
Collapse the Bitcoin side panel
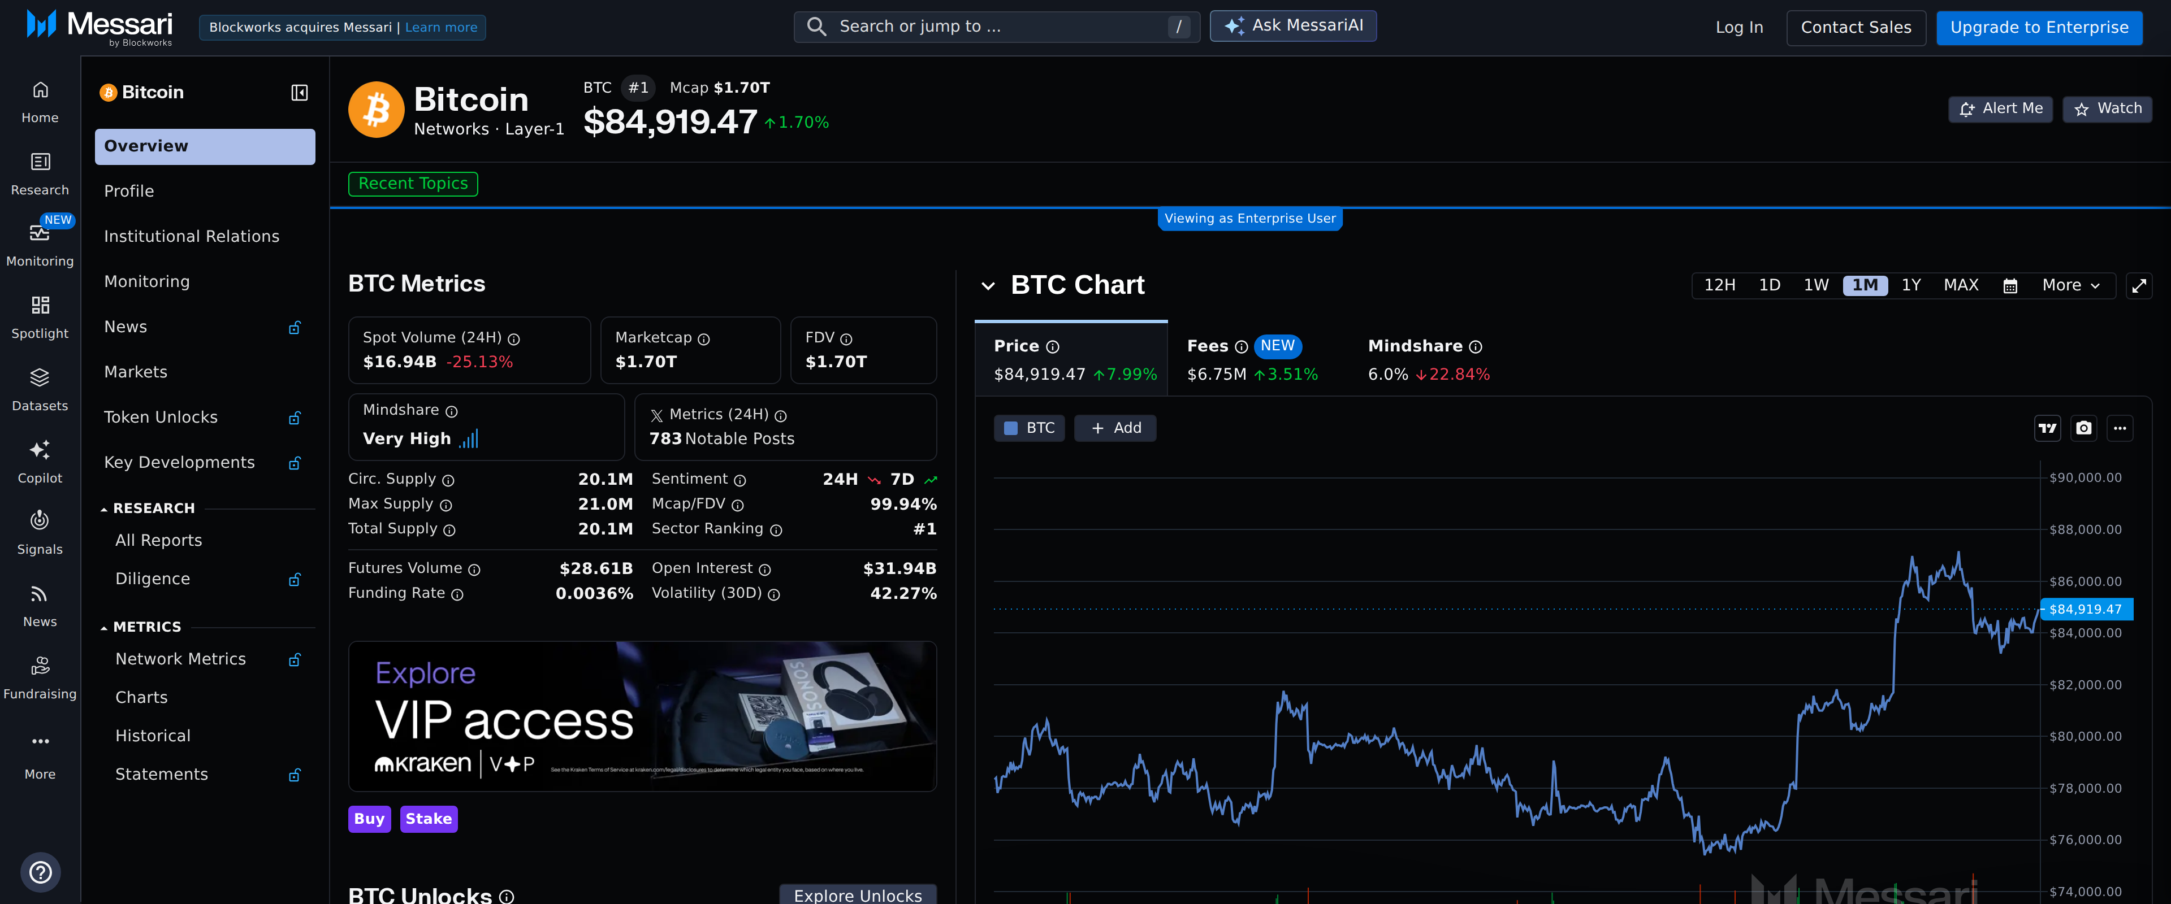[299, 93]
